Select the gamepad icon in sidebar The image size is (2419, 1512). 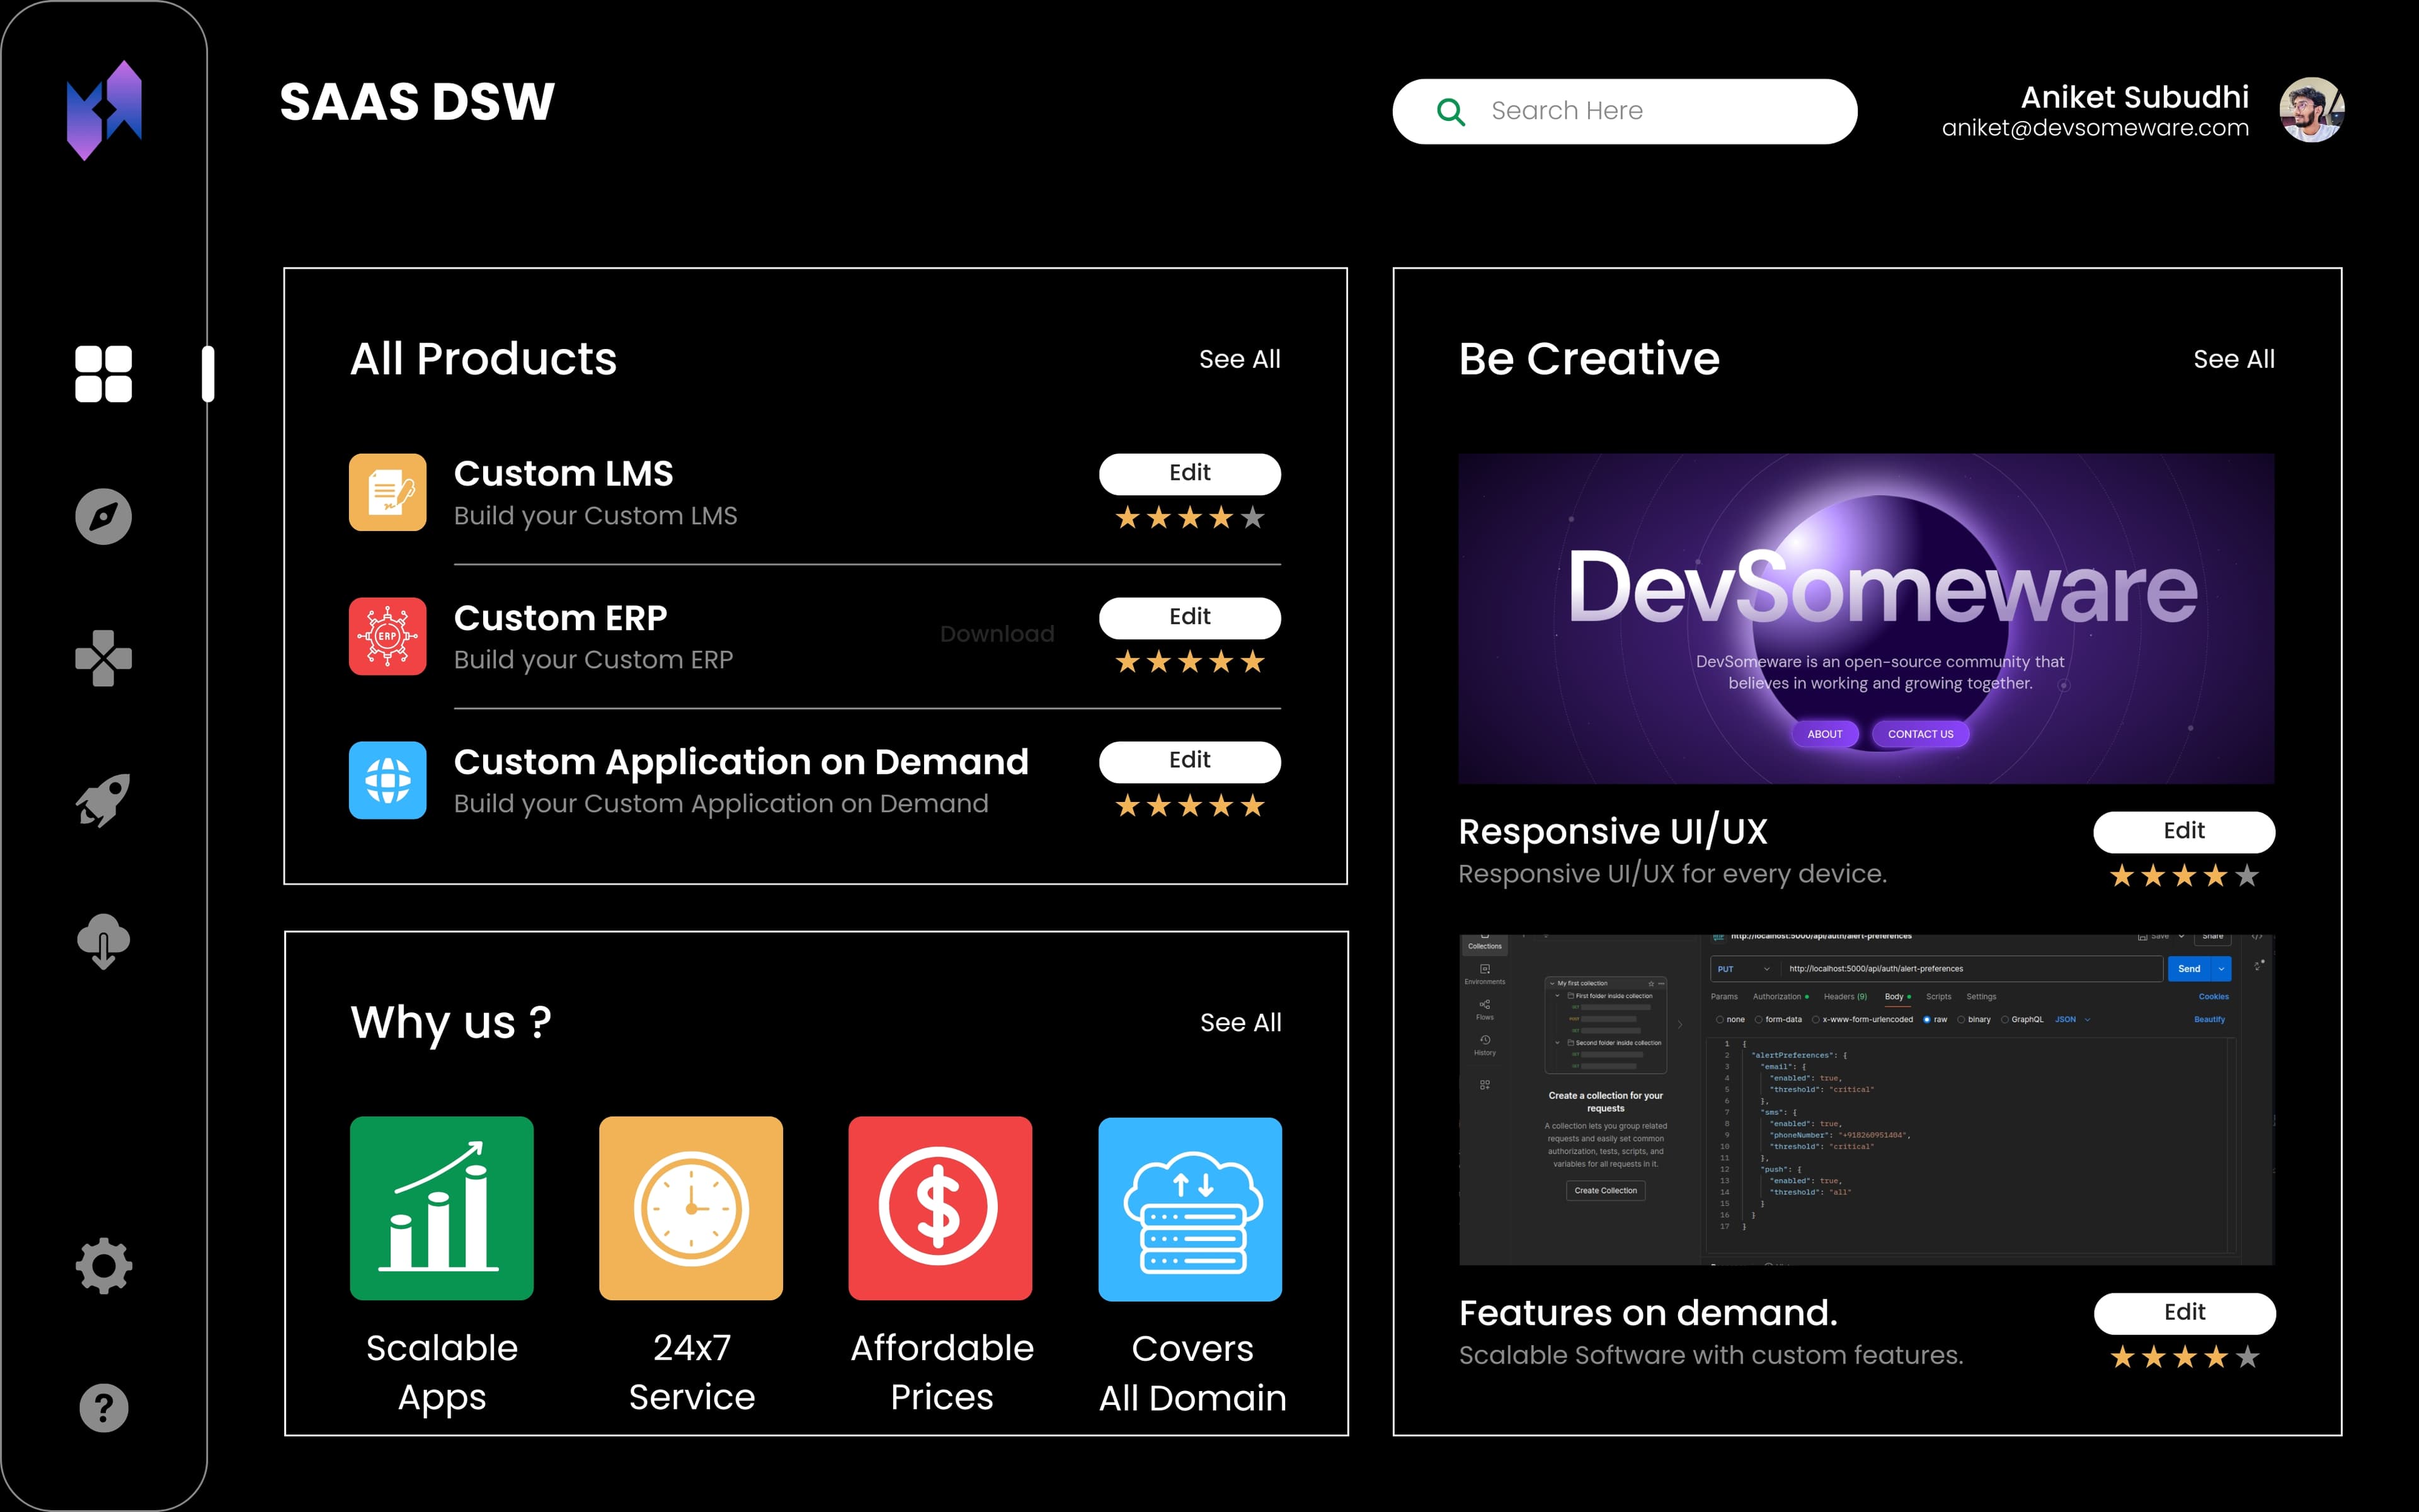coord(104,658)
